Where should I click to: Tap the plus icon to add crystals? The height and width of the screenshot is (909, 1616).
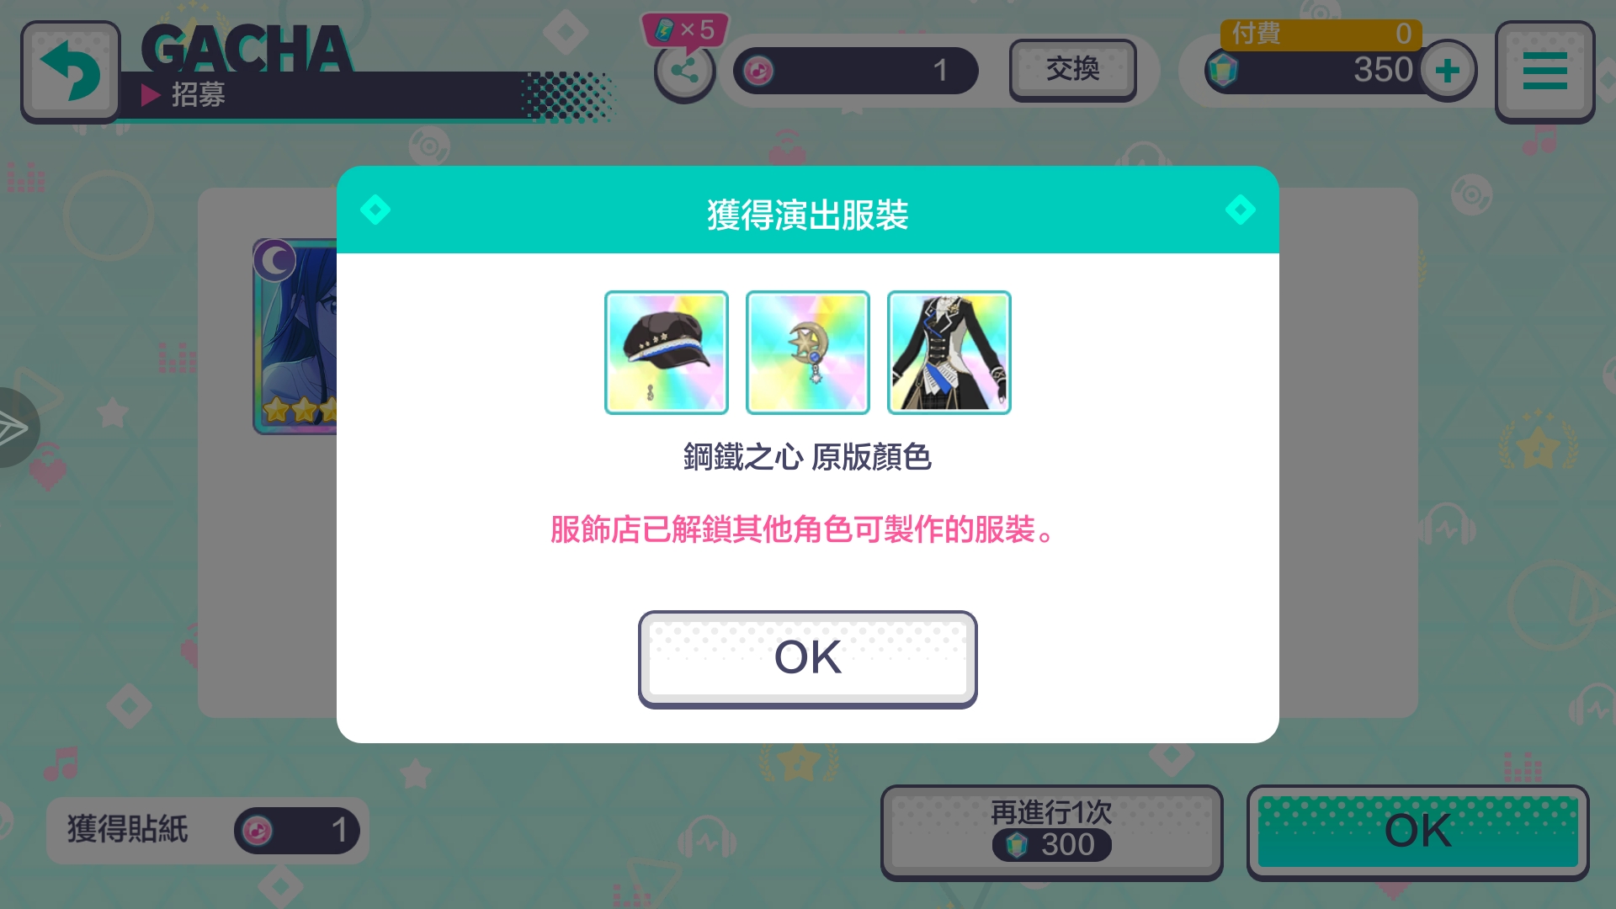point(1448,71)
